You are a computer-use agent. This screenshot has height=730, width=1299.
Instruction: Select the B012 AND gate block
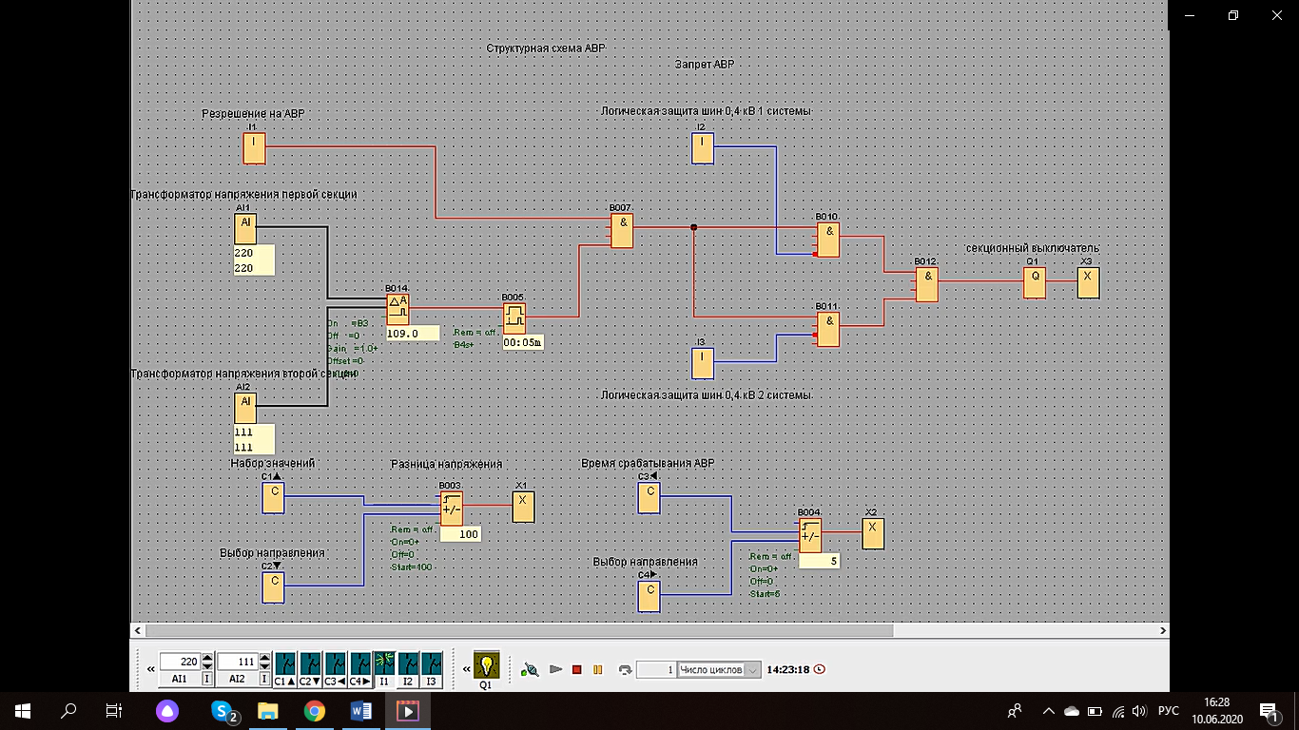(x=927, y=284)
